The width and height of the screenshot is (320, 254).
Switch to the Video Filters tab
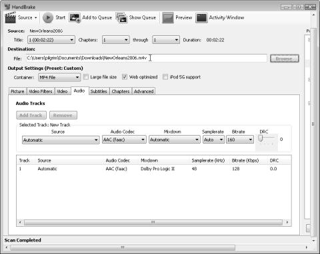click(41, 91)
